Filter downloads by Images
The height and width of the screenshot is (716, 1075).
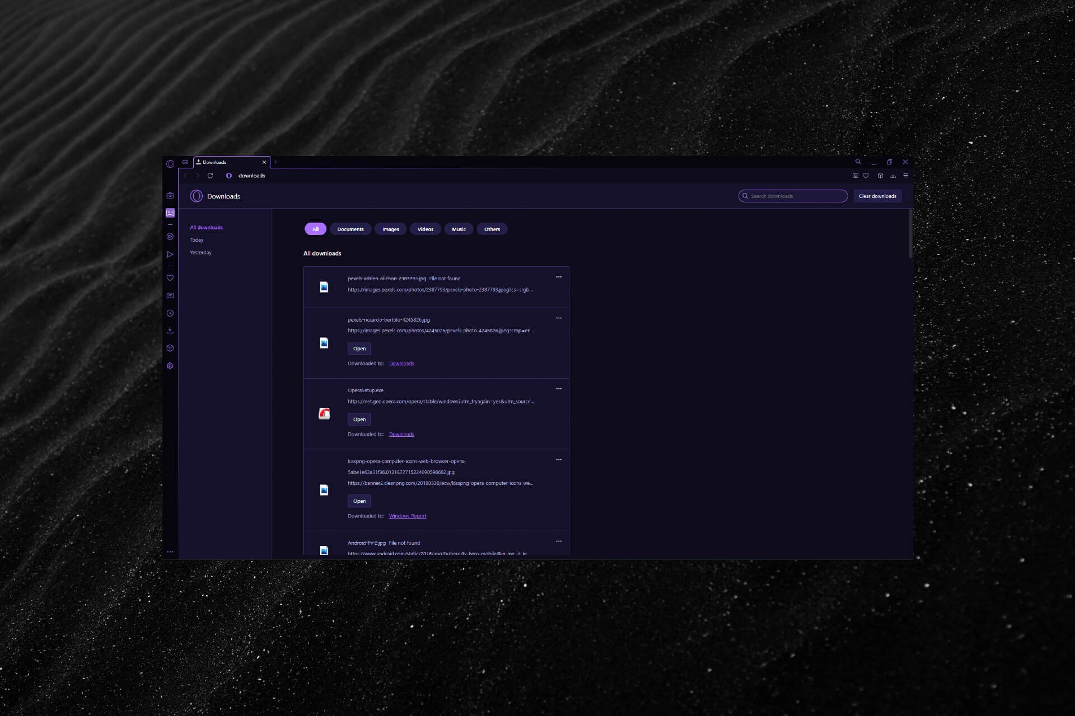tap(390, 229)
